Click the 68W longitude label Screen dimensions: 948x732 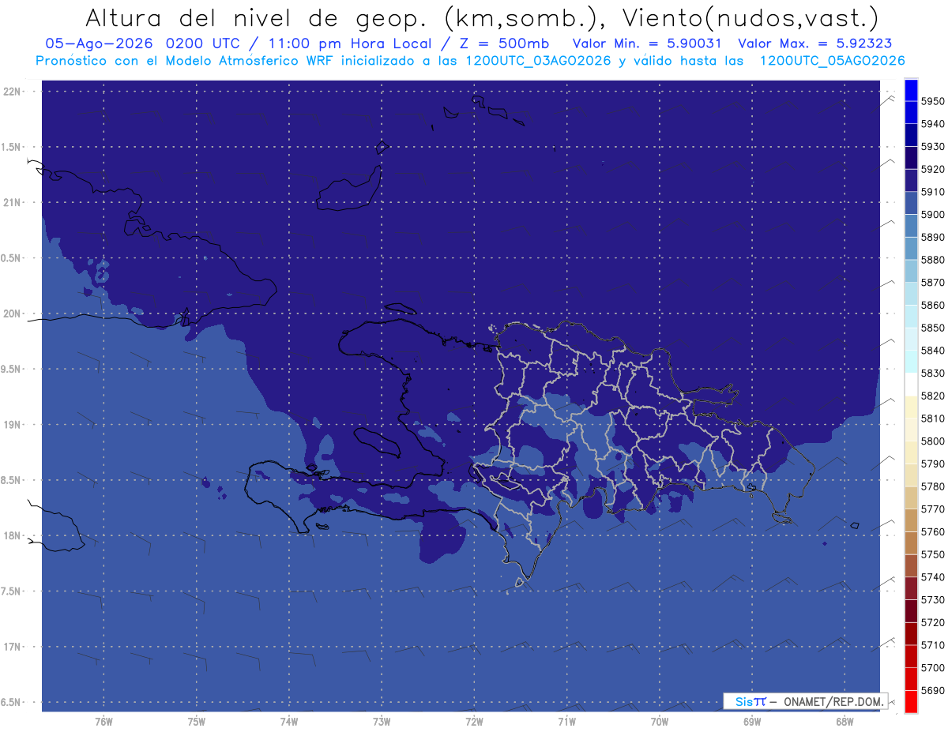[x=845, y=722]
